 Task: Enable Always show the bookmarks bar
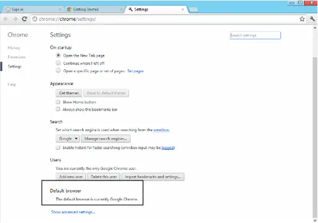point(58,109)
